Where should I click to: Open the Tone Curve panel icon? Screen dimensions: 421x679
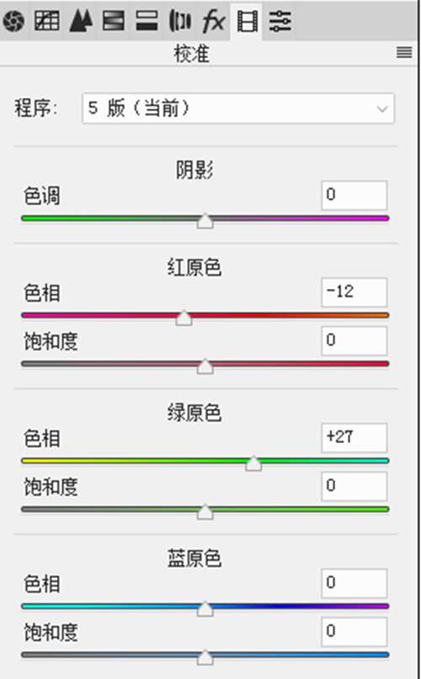(46, 20)
